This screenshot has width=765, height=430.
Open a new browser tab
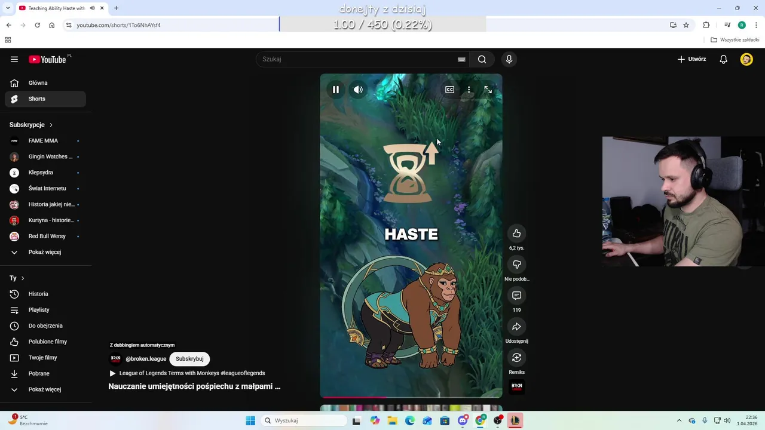click(116, 8)
